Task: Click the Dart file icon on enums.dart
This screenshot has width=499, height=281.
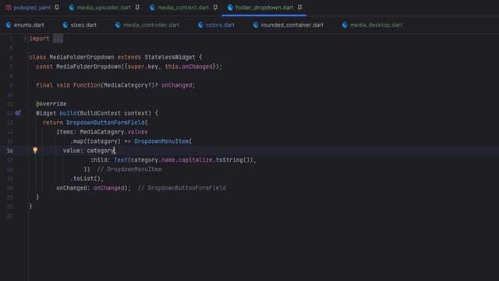Action: (x=9, y=25)
